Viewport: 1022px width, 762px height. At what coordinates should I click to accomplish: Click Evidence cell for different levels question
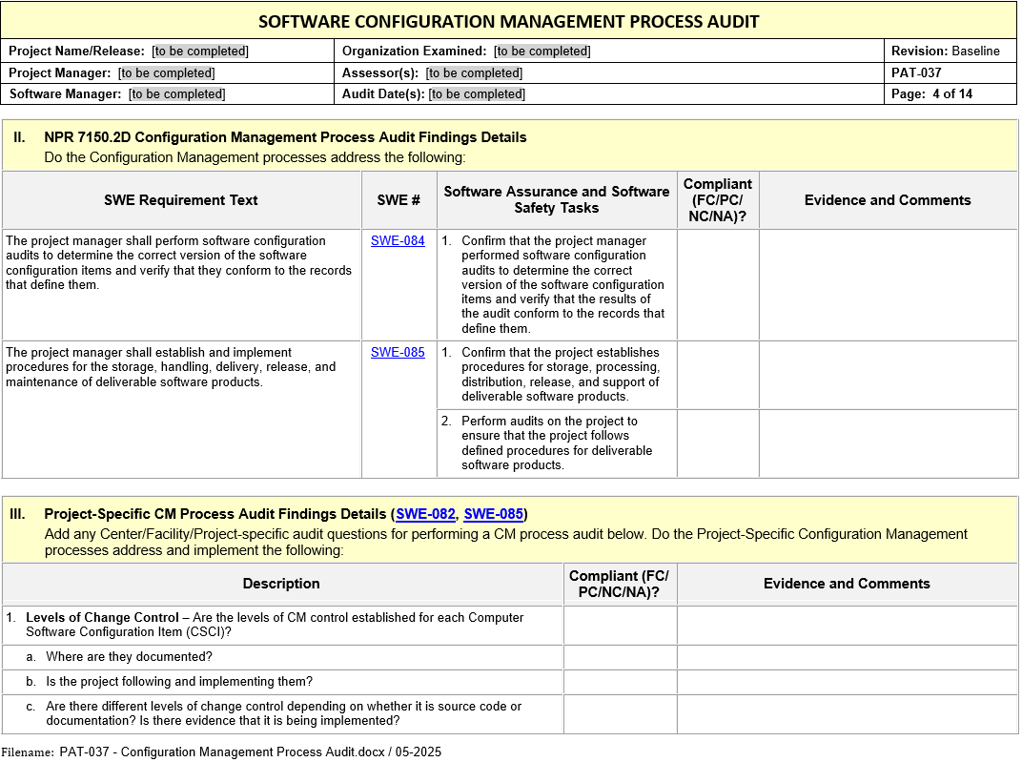[847, 714]
